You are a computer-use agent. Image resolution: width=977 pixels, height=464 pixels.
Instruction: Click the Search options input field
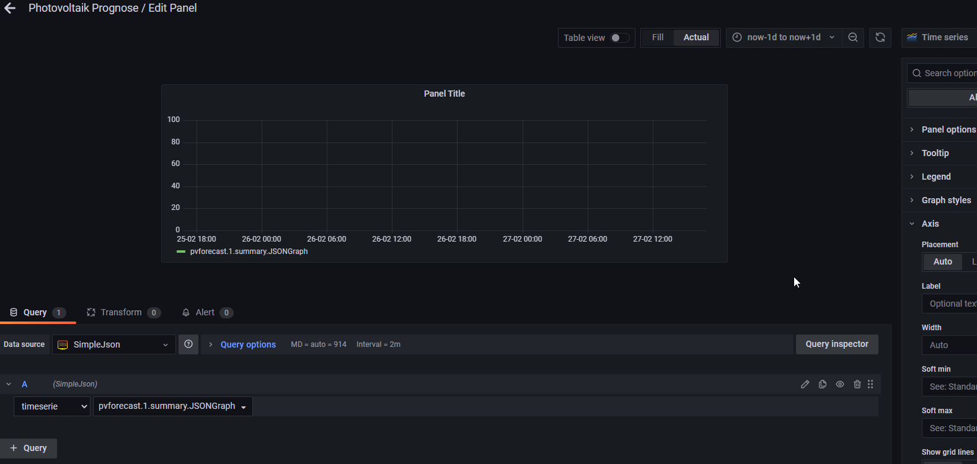click(948, 73)
